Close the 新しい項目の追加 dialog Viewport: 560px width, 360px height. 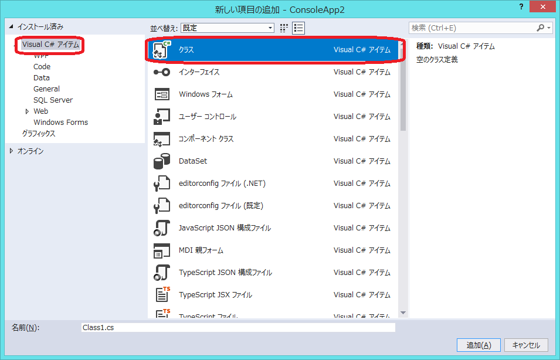[542, 6]
